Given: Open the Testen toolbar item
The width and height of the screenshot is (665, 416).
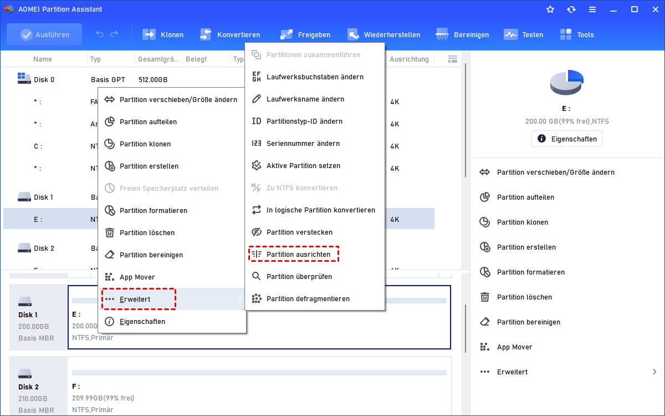Looking at the screenshot, I should (523, 34).
